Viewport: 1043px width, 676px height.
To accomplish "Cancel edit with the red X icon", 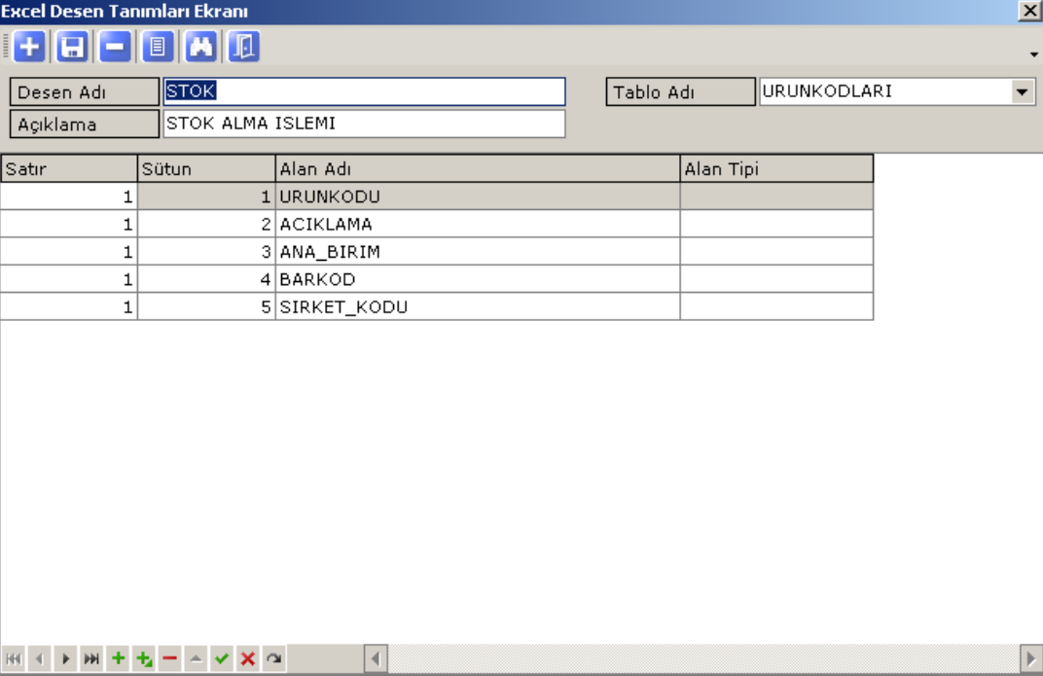I will click(x=247, y=658).
